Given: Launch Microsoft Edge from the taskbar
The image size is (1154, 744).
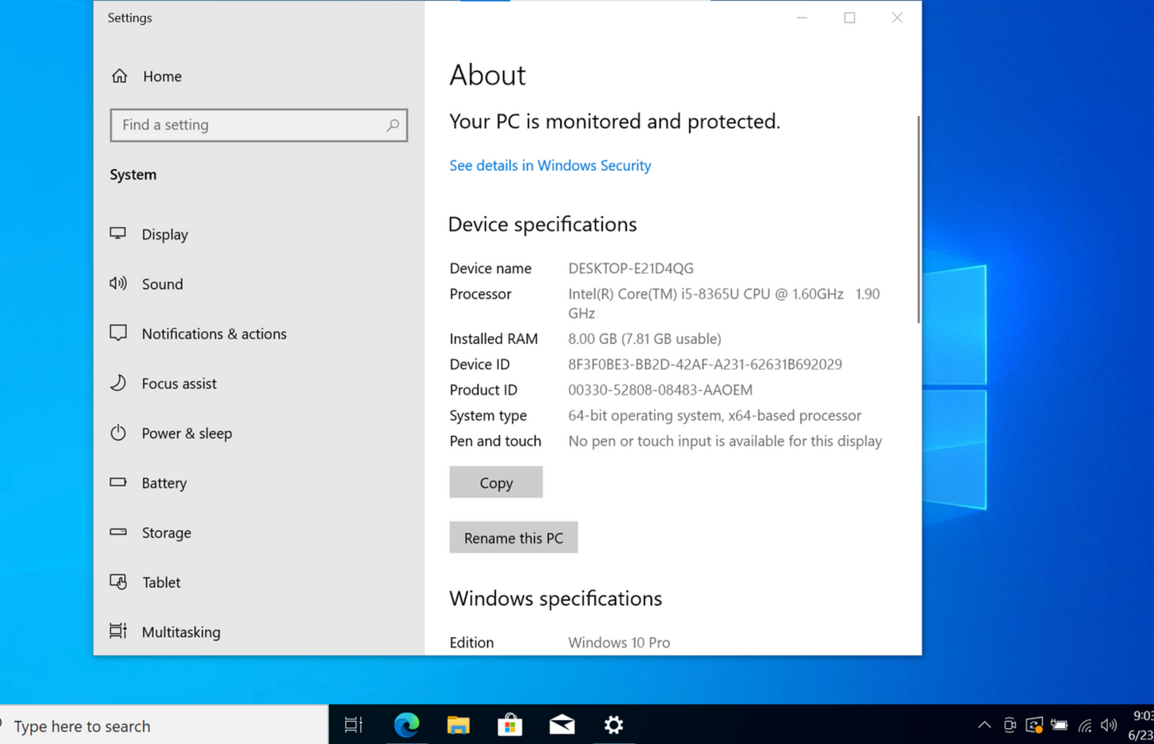Looking at the screenshot, I should click(x=406, y=725).
